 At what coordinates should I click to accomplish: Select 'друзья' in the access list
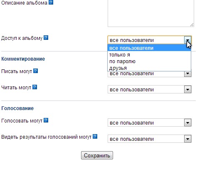point(149,68)
